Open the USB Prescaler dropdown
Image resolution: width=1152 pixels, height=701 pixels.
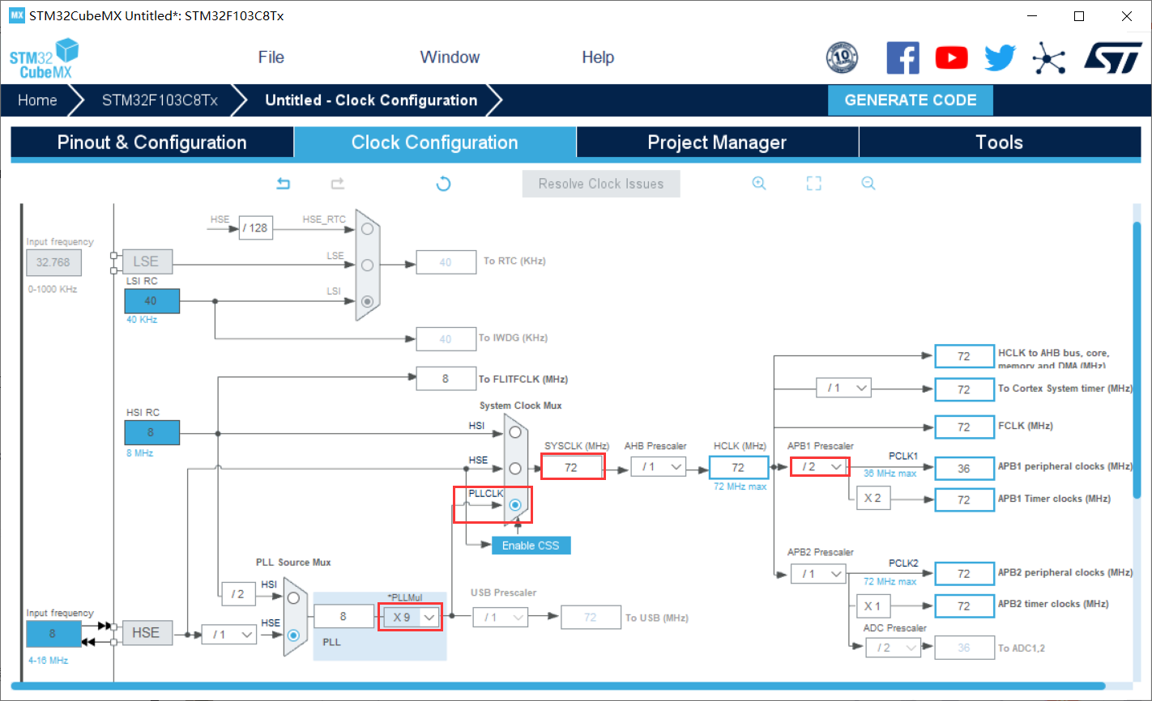[500, 618]
